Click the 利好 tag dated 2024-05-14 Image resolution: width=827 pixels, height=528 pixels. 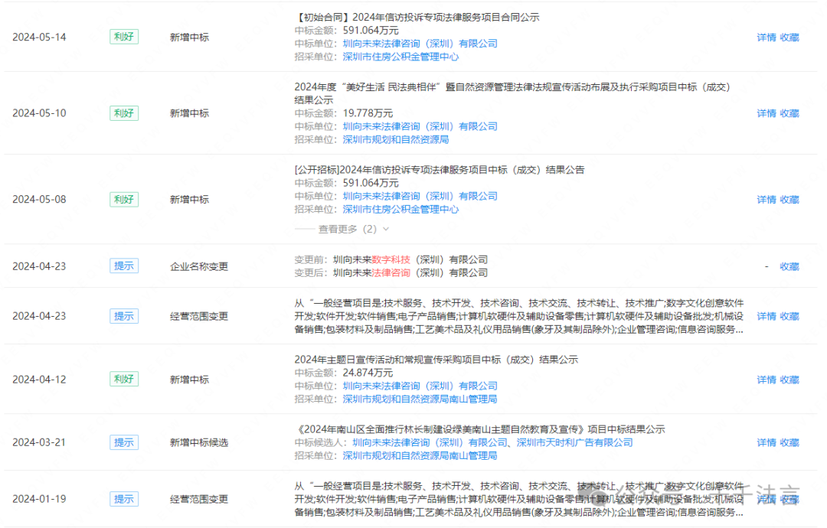pyautogui.click(x=124, y=37)
